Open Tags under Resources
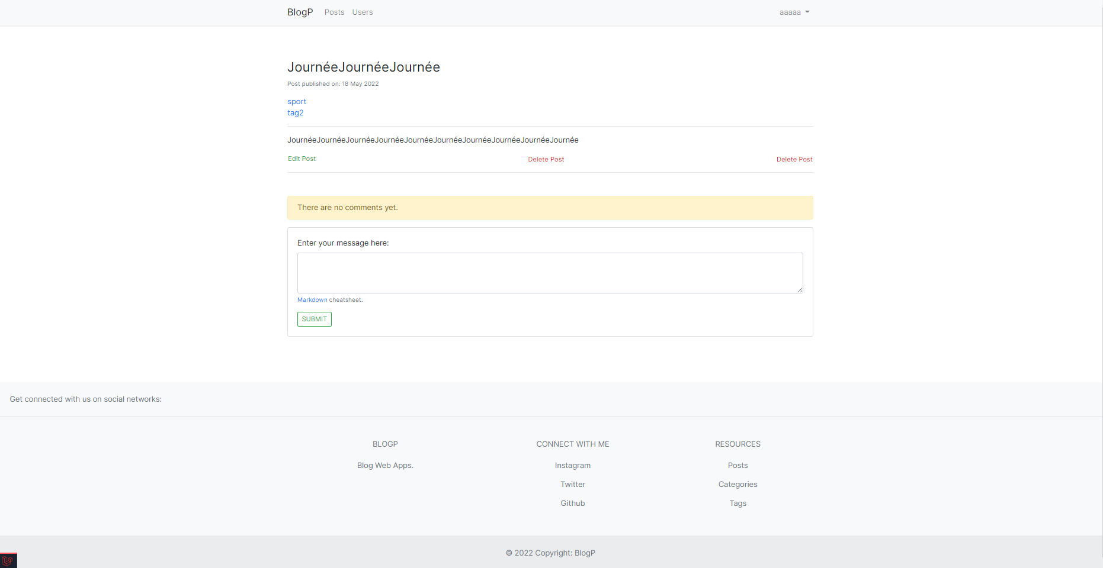Viewport: 1103px width, 568px height. click(738, 503)
